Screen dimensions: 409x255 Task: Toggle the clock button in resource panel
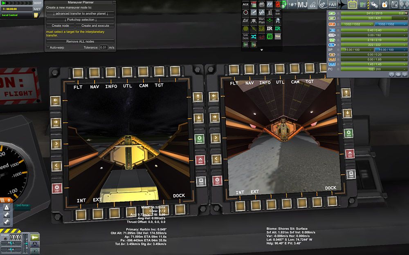tap(391, 74)
